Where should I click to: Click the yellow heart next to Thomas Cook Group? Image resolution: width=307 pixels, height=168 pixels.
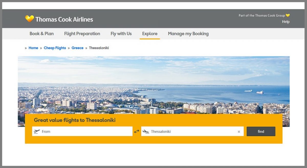[x=288, y=15]
